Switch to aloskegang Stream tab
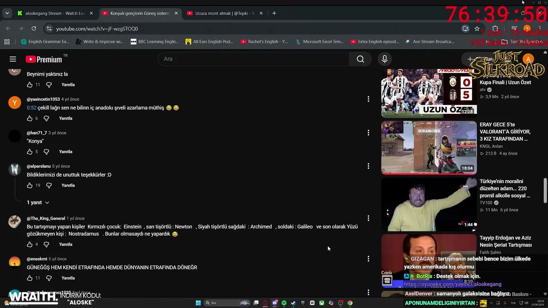Image resolution: width=548 pixels, height=308 pixels. (55, 13)
